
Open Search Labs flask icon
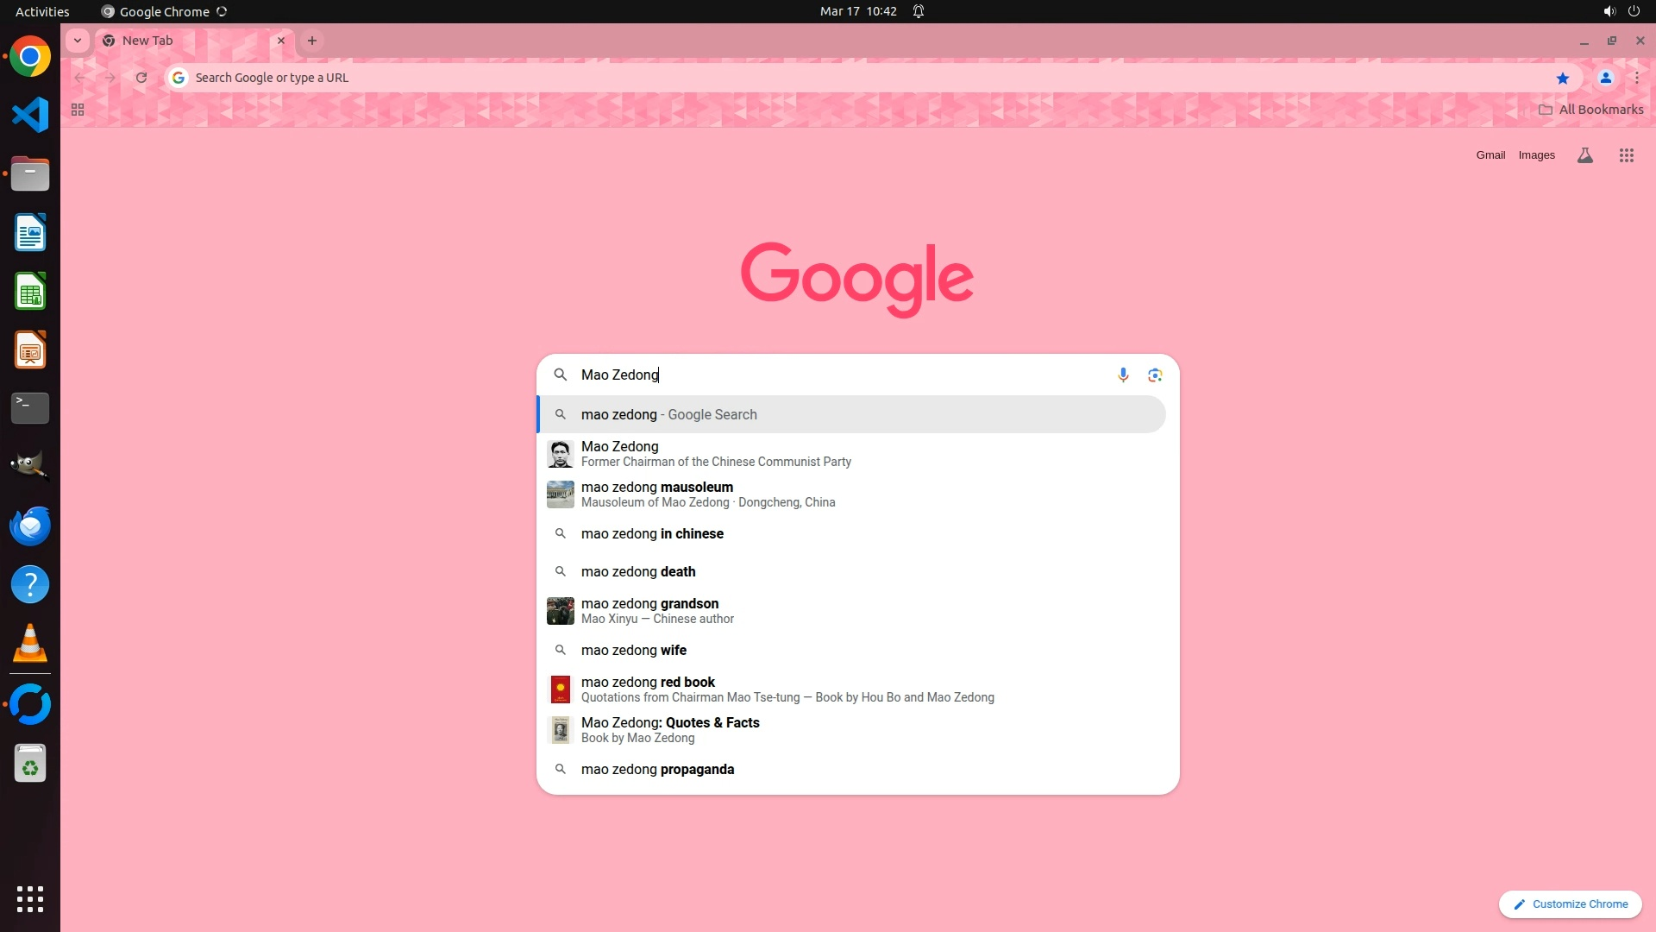tap(1584, 155)
